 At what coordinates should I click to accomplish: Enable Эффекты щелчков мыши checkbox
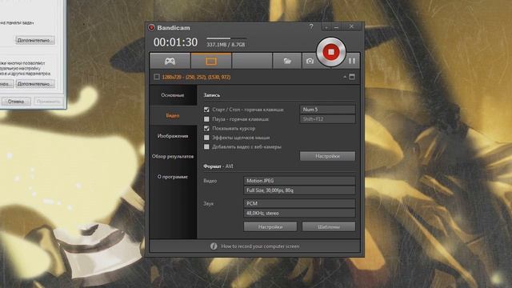[206, 138]
